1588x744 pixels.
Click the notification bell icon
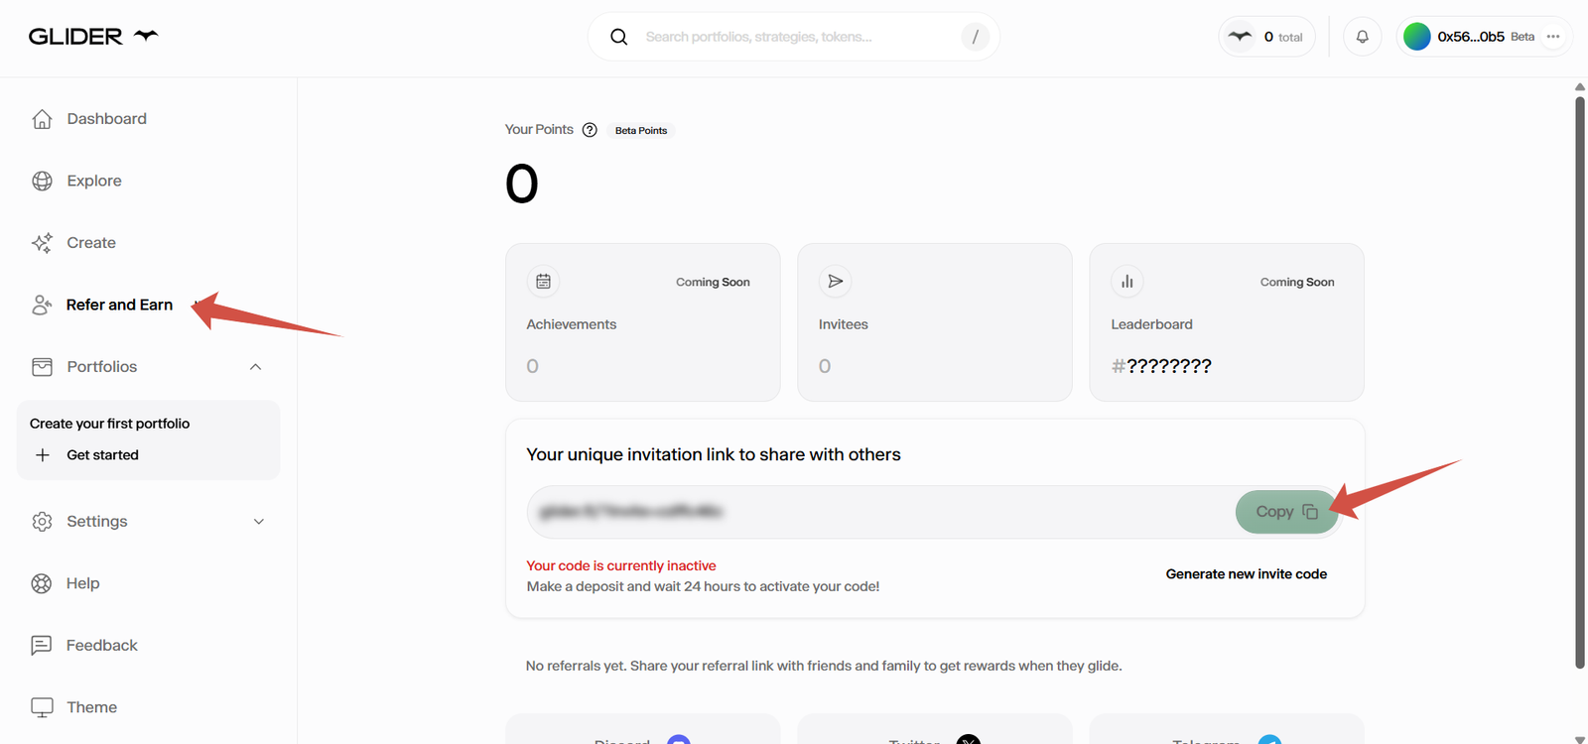pyautogui.click(x=1362, y=37)
